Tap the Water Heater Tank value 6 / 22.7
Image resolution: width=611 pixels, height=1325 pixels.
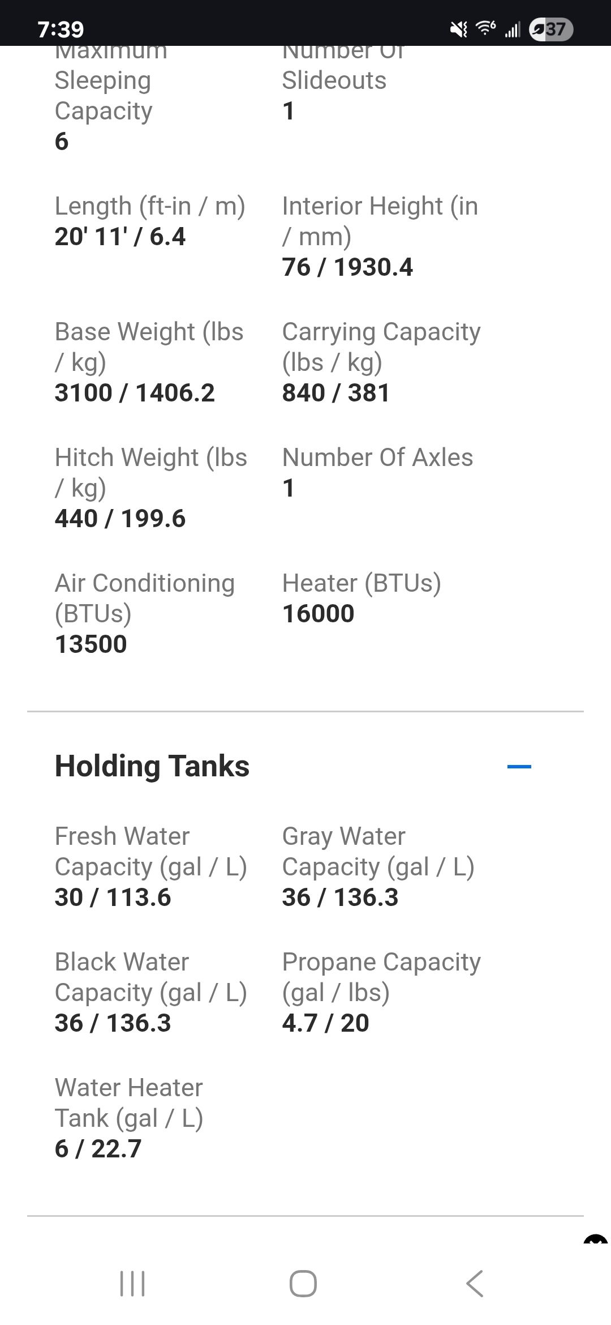(x=98, y=1149)
